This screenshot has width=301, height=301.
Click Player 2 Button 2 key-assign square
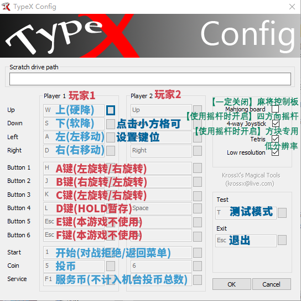point(198,182)
